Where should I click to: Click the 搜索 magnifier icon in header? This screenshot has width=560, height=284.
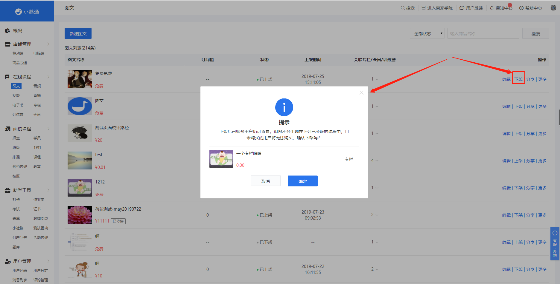click(x=403, y=8)
